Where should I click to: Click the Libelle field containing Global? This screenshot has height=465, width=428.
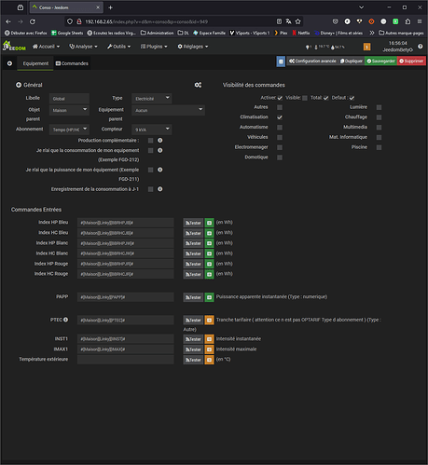point(69,99)
